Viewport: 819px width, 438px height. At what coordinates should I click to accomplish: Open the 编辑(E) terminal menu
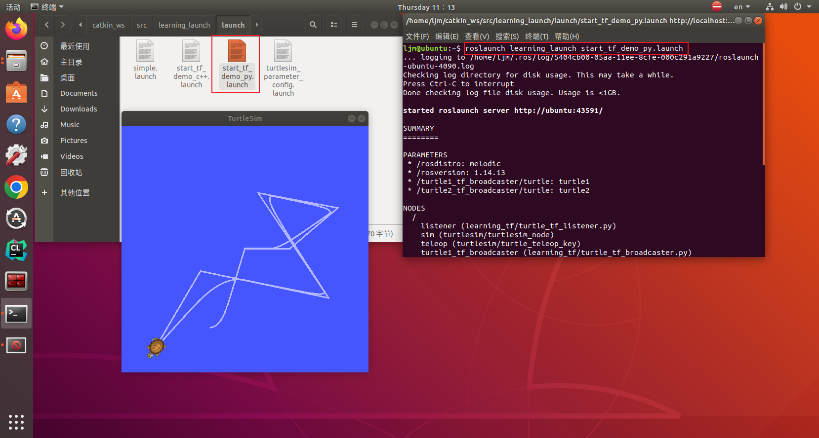447,36
